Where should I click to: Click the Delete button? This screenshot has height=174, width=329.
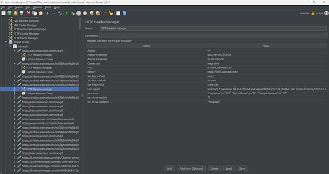pyautogui.click(x=214, y=168)
